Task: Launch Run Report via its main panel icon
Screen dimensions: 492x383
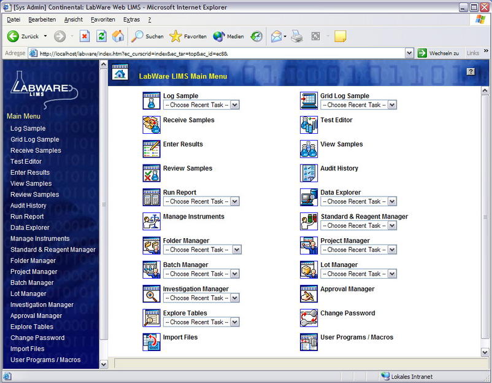Action: [152, 198]
